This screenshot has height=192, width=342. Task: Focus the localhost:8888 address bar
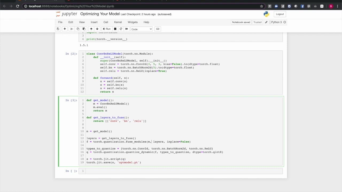(x=143, y=6)
